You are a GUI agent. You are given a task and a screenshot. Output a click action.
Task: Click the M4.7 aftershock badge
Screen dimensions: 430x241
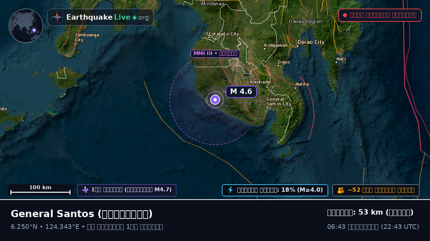click(127, 190)
